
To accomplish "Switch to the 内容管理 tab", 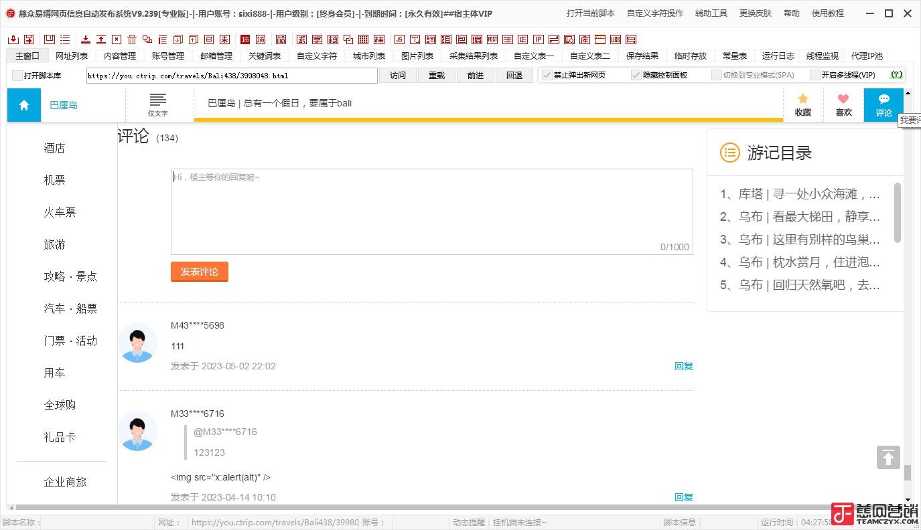I will (x=120, y=56).
